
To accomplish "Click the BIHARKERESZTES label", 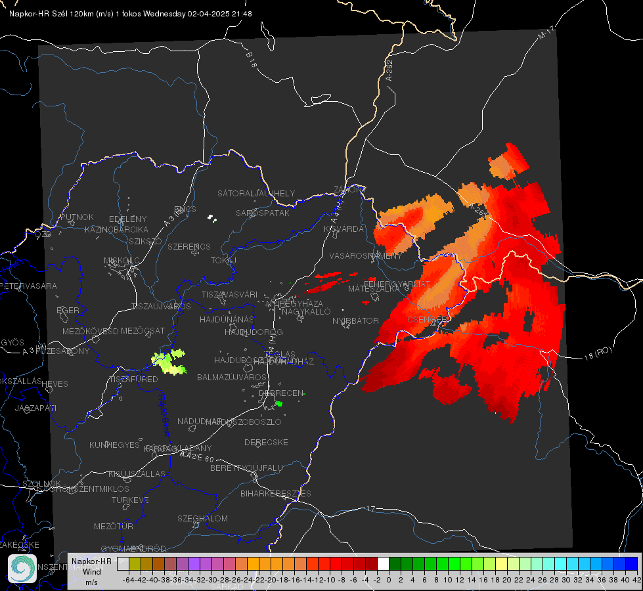I will 276,493.
